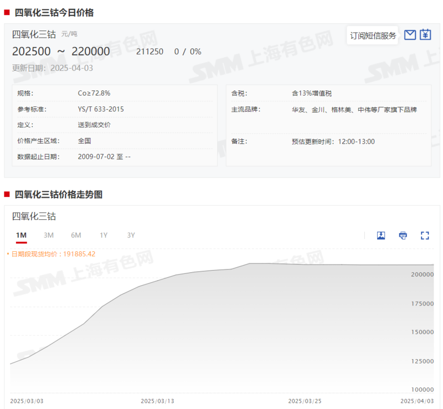Image resolution: width=443 pixels, height=409 pixels.
Task: Expand the chart to fullscreen
Action: point(425,236)
